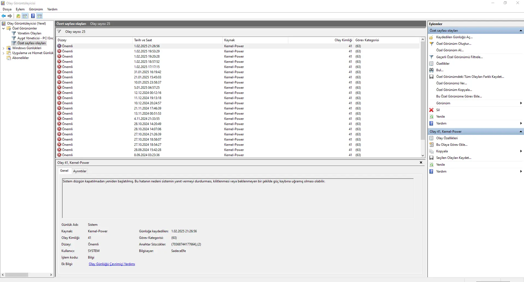The height and width of the screenshot is (282, 524).
Task: Open the Görünüm submenu arrow in the actions pane
Action: [521, 103]
